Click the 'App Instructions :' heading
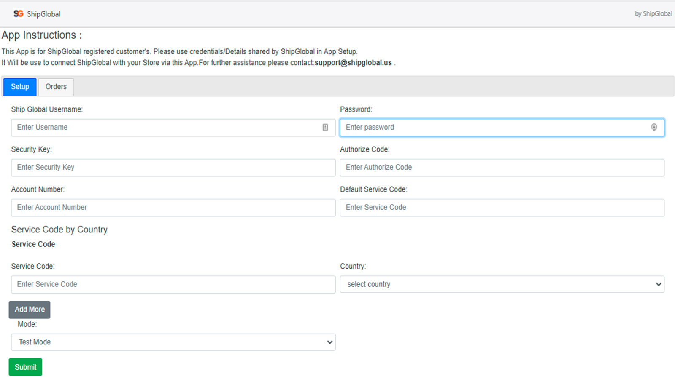Image resolution: width=675 pixels, height=379 pixels. click(41, 35)
